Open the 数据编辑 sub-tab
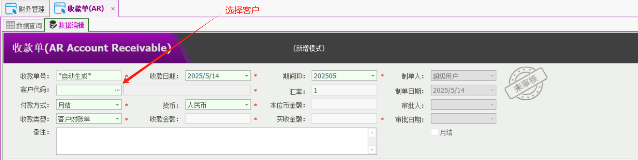638x160 pixels. (x=67, y=25)
